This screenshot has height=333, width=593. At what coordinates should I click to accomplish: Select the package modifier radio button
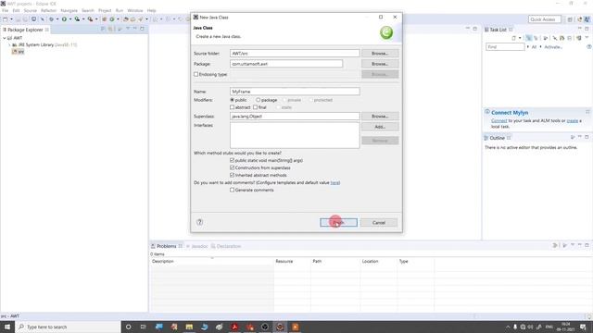258,100
